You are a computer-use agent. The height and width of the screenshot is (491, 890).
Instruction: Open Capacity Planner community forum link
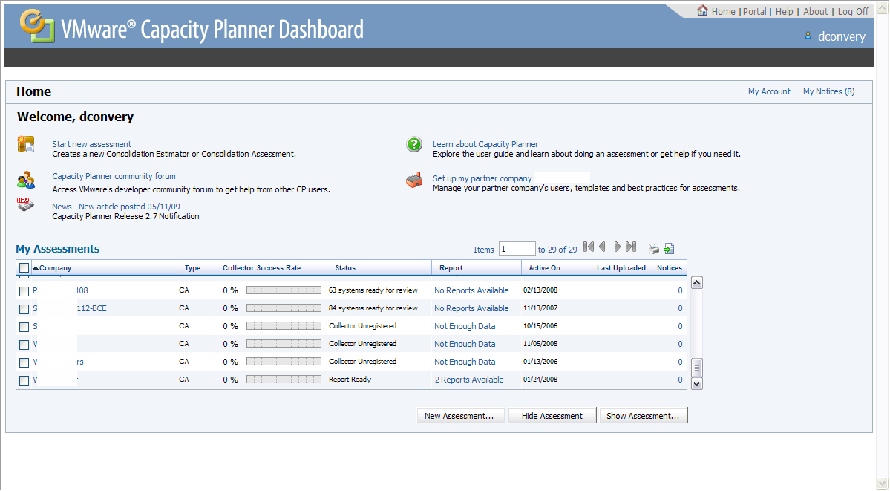point(114,176)
